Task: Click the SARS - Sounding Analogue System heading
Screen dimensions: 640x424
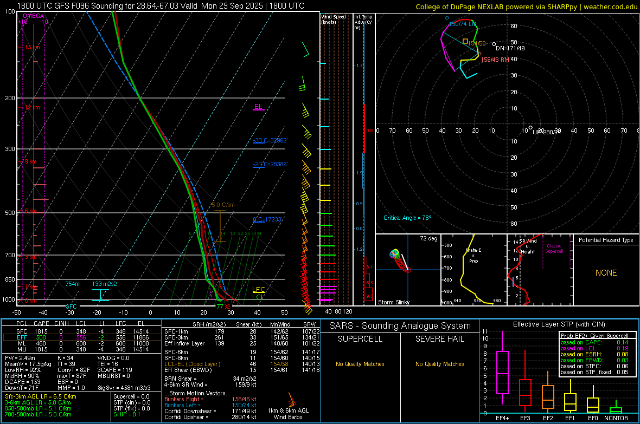Action: tap(400, 325)
